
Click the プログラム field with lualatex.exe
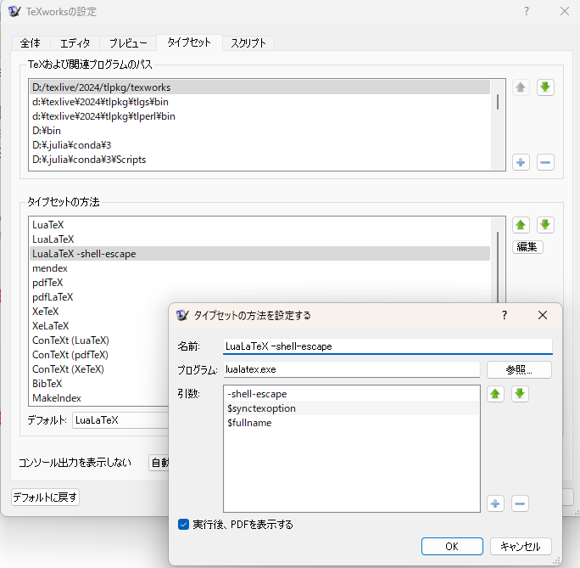click(352, 369)
